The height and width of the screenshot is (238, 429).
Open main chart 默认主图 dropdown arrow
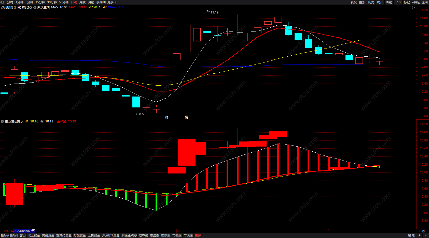pyautogui.click(x=35, y=7)
